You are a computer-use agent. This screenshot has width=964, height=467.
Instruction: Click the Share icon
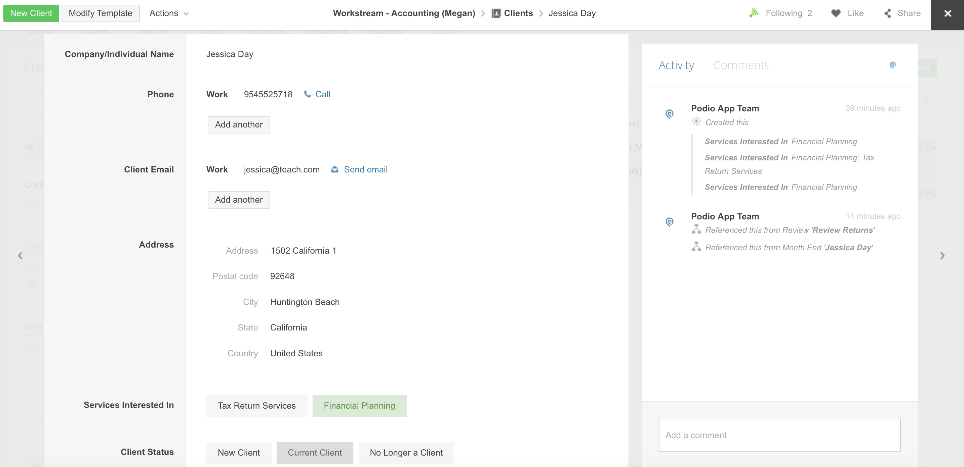(888, 13)
